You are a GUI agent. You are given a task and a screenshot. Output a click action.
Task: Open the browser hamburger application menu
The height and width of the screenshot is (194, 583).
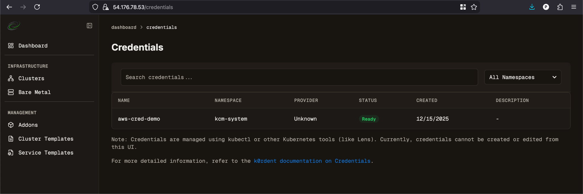coord(574,7)
